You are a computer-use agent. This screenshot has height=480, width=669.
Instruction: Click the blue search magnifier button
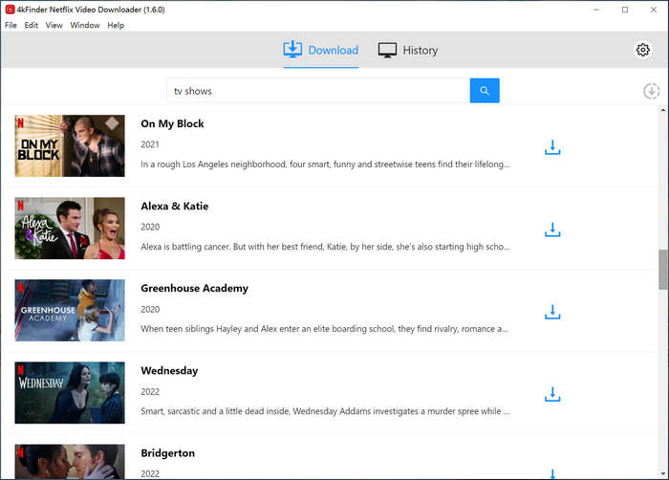[485, 91]
